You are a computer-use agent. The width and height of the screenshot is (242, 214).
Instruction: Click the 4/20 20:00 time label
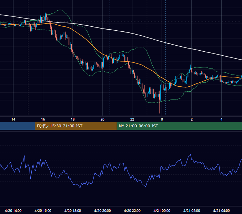(102, 210)
